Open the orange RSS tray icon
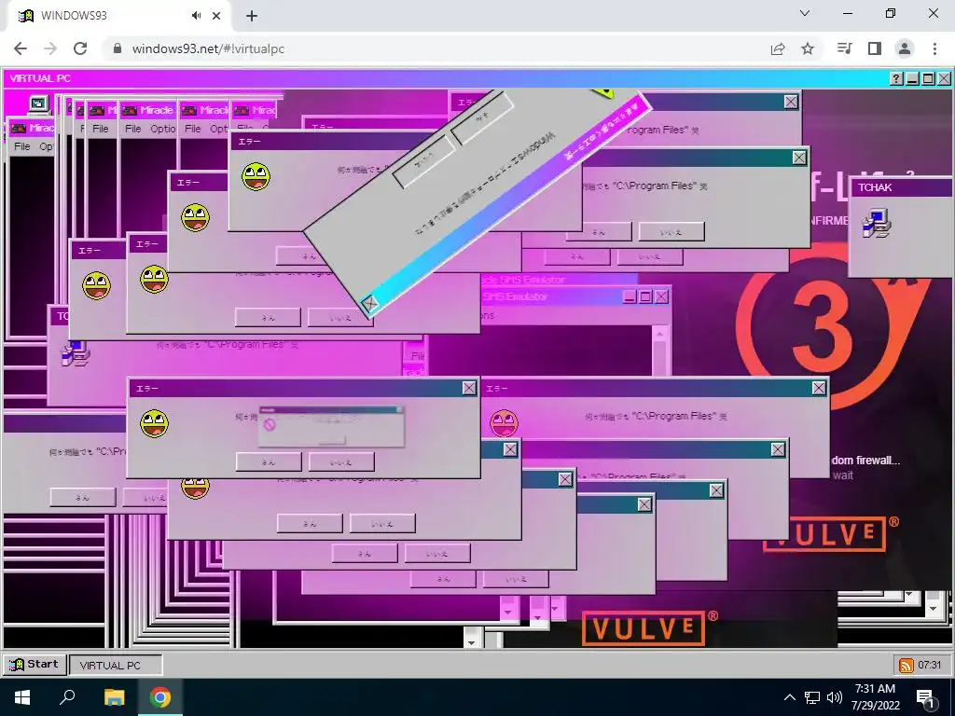The height and width of the screenshot is (716, 955). pyautogui.click(x=906, y=666)
